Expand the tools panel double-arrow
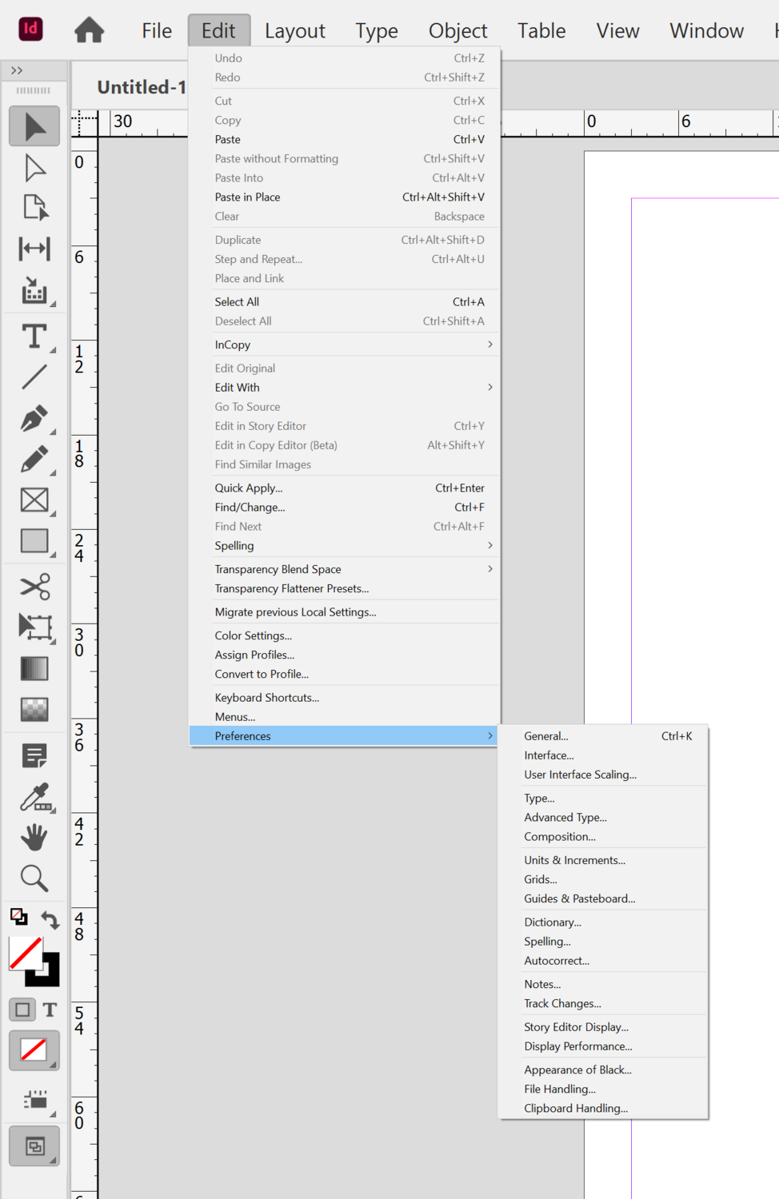This screenshot has height=1199, width=779. (17, 70)
